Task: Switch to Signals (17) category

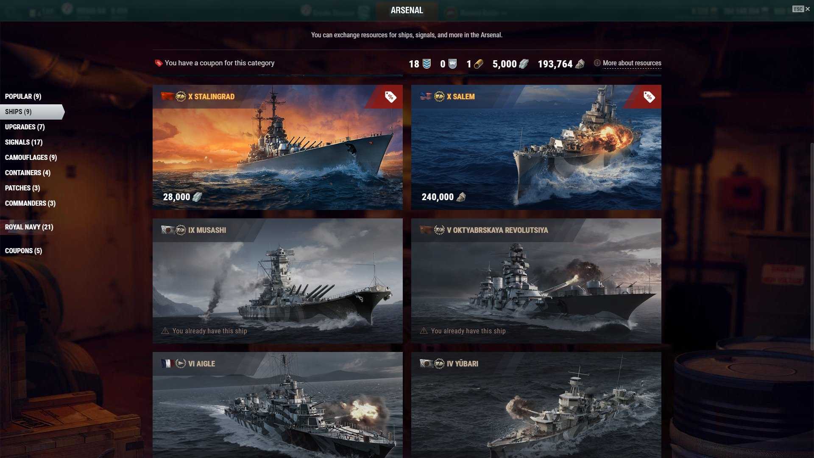Action: (x=24, y=142)
